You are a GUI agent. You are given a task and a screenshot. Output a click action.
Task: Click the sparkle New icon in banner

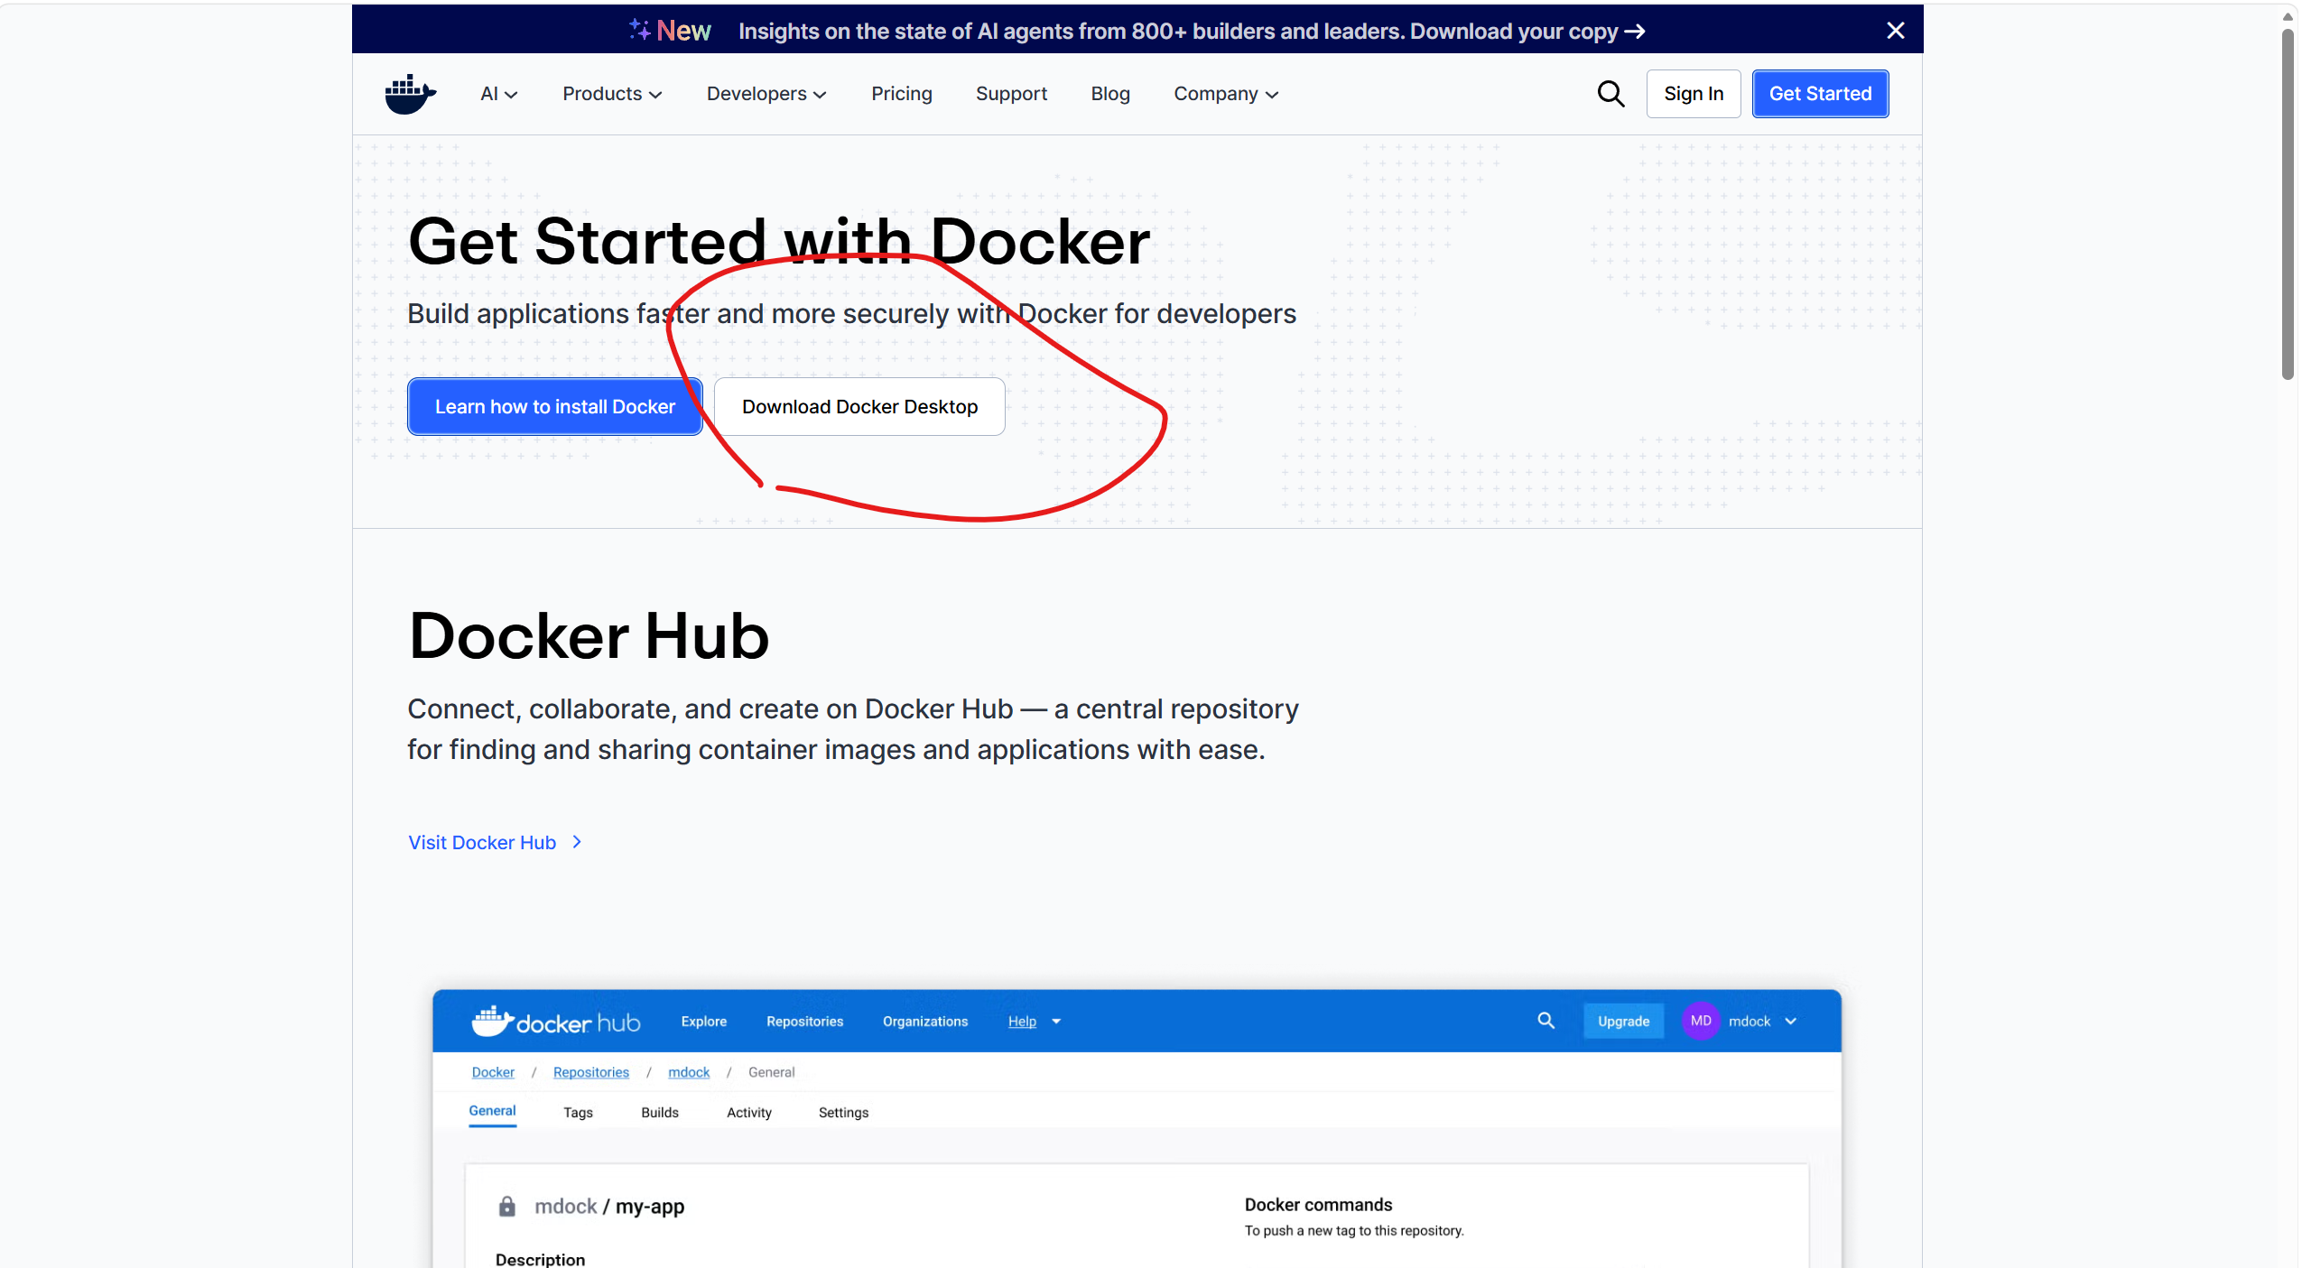640,30
